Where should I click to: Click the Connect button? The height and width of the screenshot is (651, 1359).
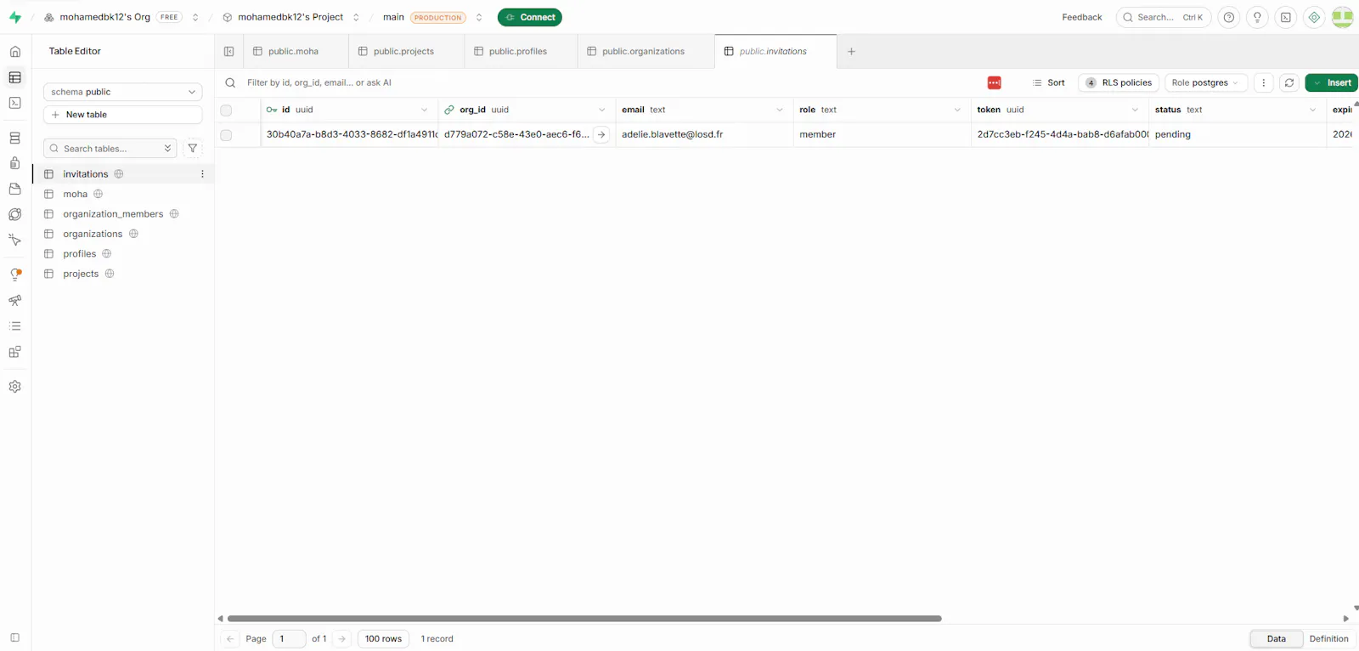[530, 17]
